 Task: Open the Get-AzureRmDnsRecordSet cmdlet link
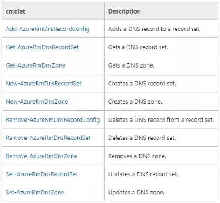[x=42, y=47]
